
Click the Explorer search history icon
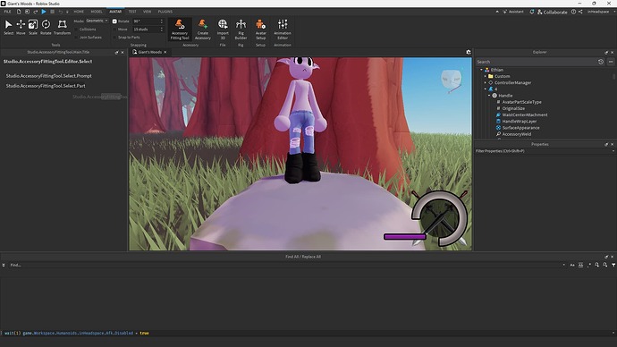(601, 62)
